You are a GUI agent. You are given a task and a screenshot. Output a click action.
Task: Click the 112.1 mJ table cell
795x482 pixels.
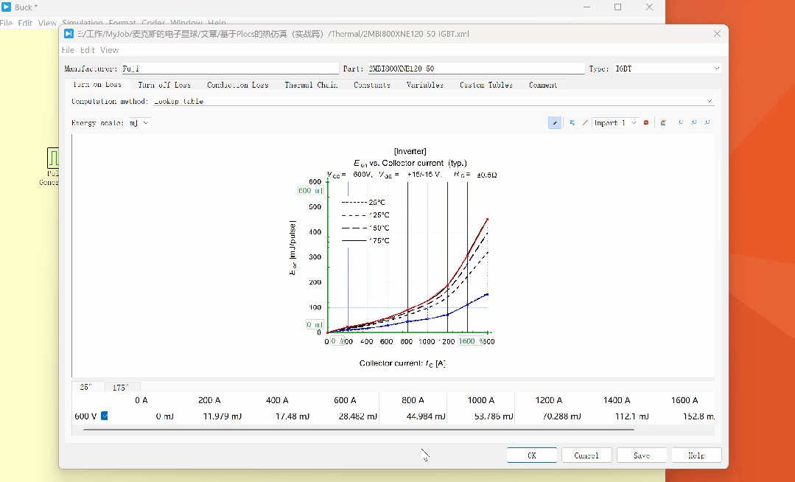631,416
